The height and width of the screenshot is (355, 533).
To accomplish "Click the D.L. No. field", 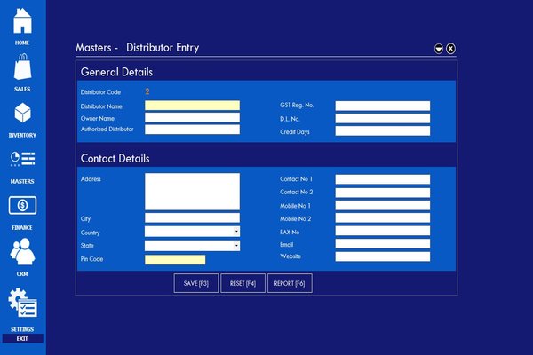I will (x=382, y=118).
